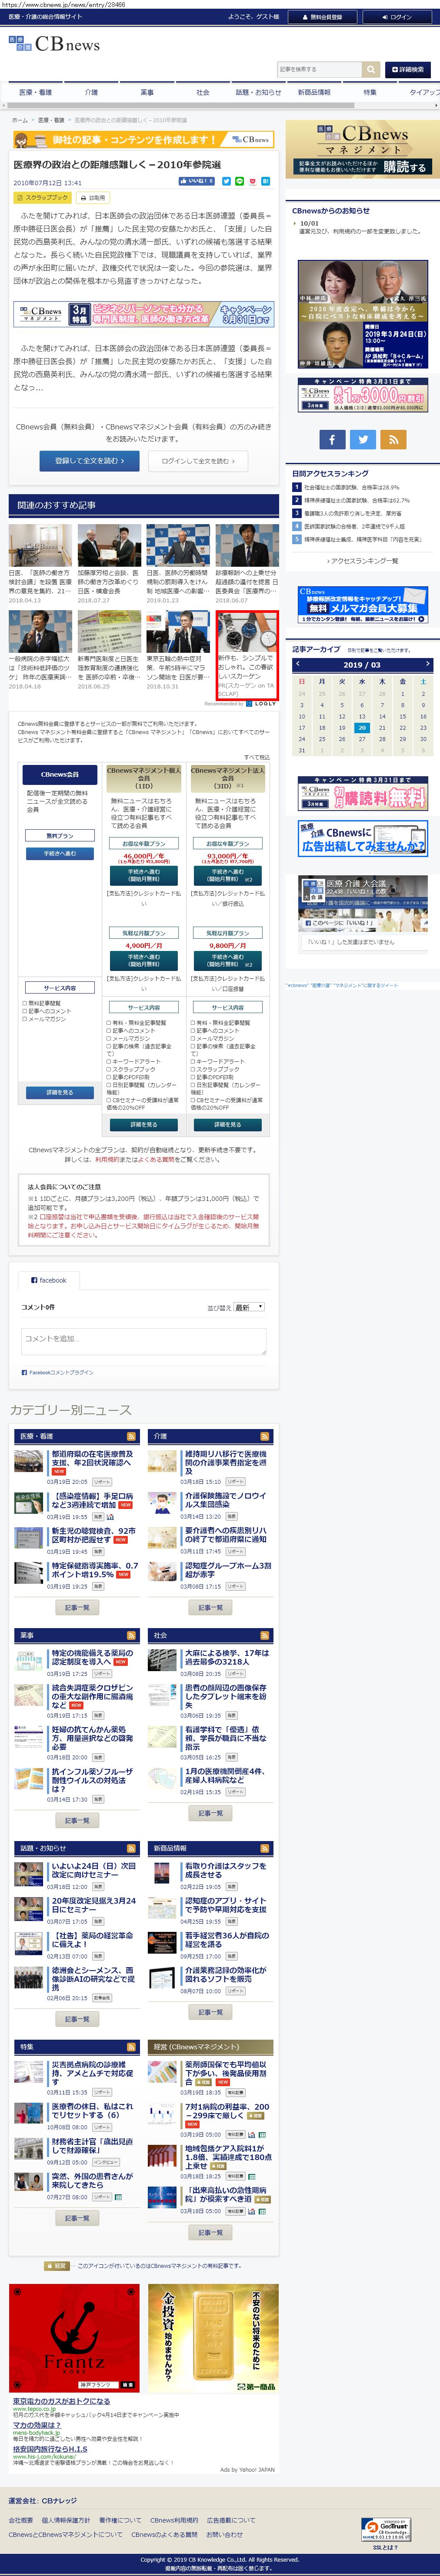Open the Twitter icon in the sidebar
The image size is (440, 2576).
point(363,439)
